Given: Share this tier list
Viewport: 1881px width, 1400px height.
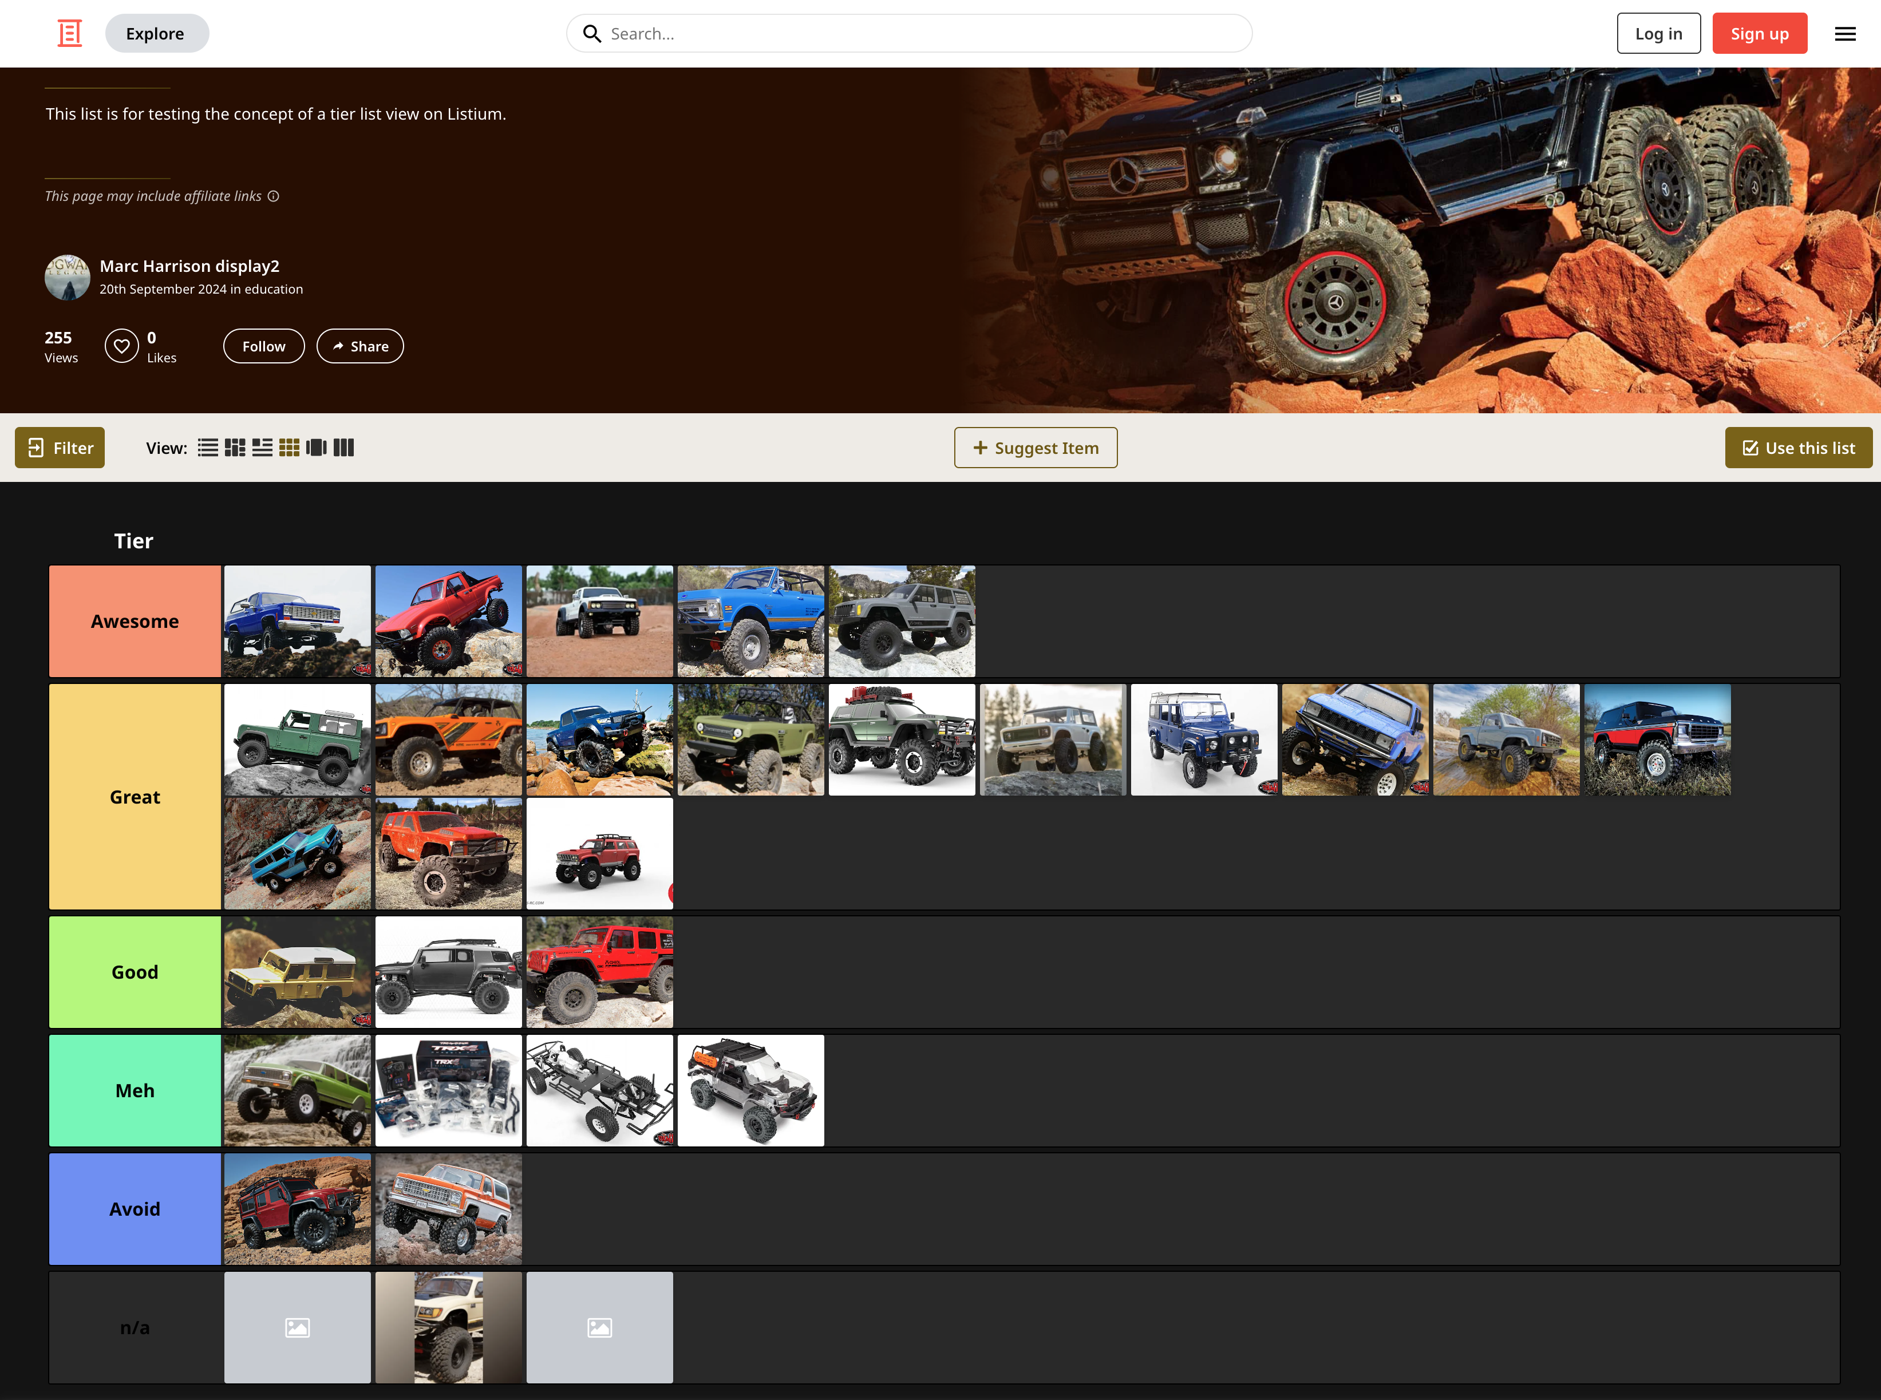Looking at the screenshot, I should pyautogui.click(x=359, y=346).
